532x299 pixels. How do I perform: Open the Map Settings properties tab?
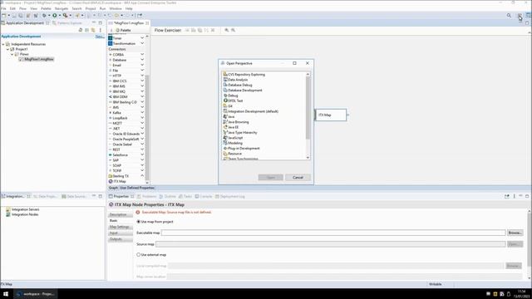tap(121, 227)
